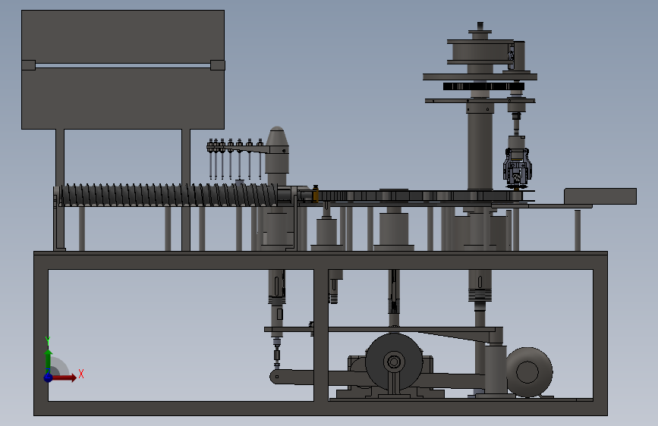Click the blue Z origin ball of the triad
The height and width of the screenshot is (426, 658).
tap(49, 377)
